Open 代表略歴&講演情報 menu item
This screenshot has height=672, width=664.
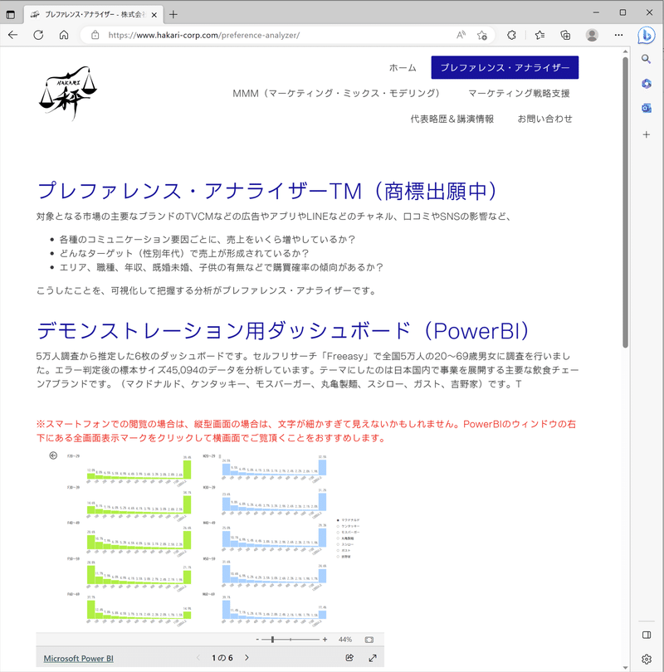click(x=452, y=119)
